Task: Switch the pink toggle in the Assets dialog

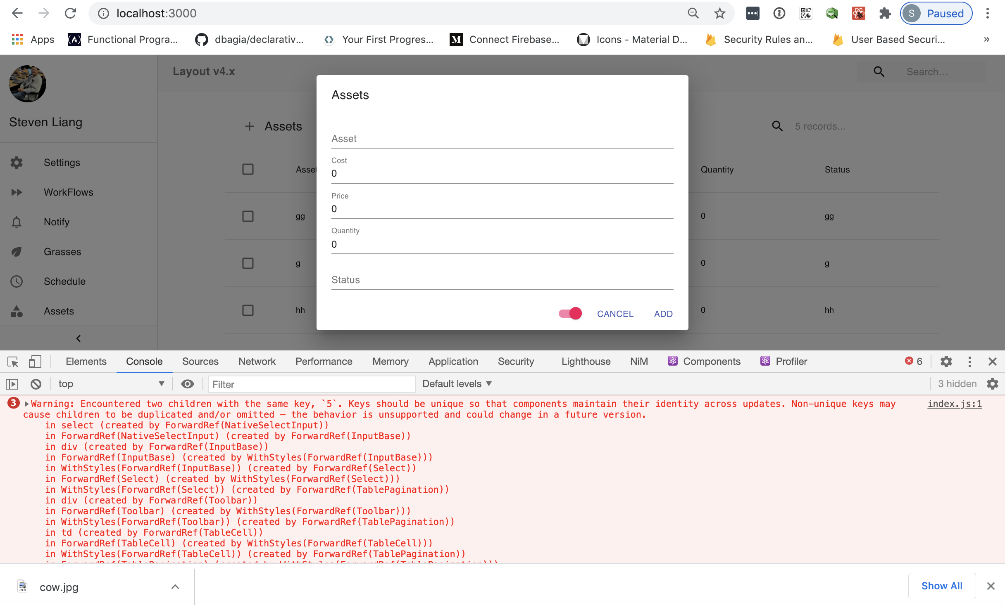Action: (x=570, y=313)
